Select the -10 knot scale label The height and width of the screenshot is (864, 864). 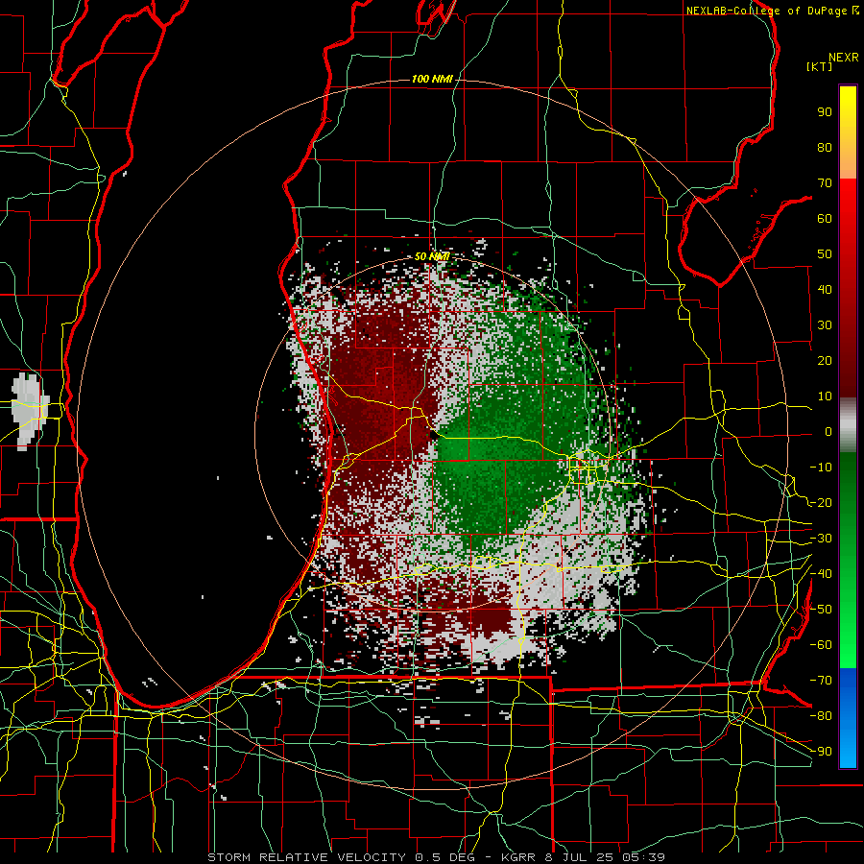click(x=821, y=468)
